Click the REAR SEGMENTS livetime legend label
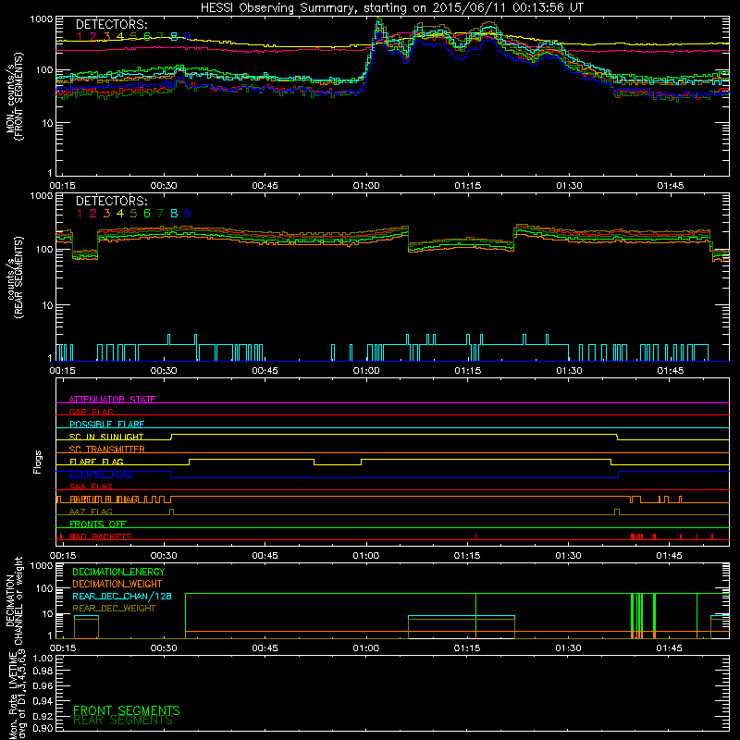740x740 pixels. coord(123,720)
